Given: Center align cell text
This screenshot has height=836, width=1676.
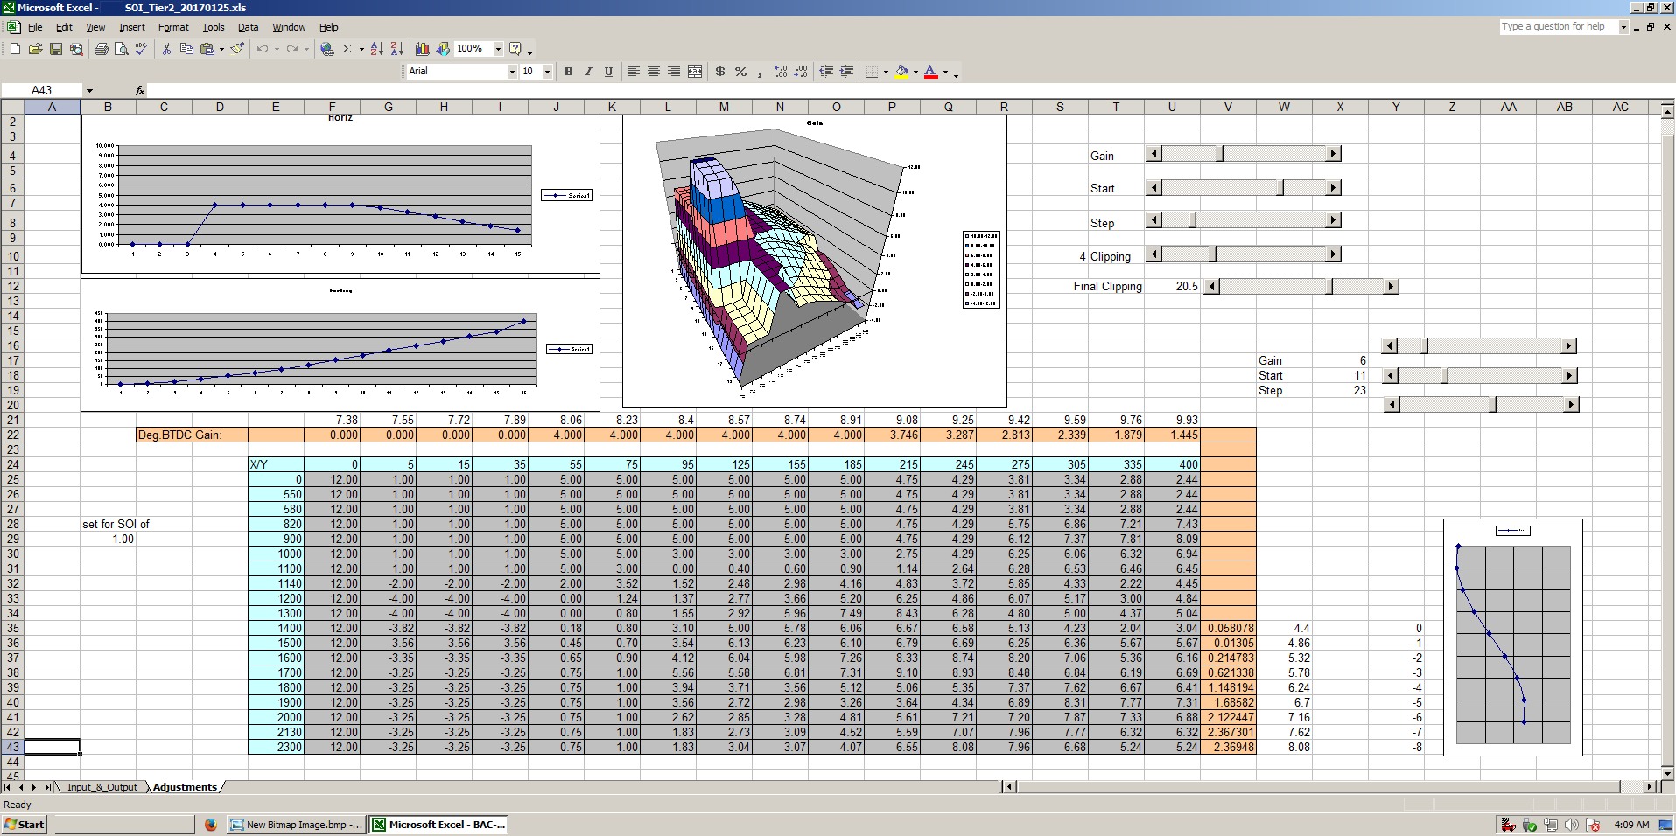Looking at the screenshot, I should pos(653,72).
